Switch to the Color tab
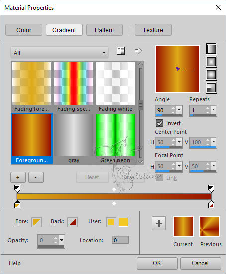The height and width of the screenshot is (274, 226). click(24, 30)
